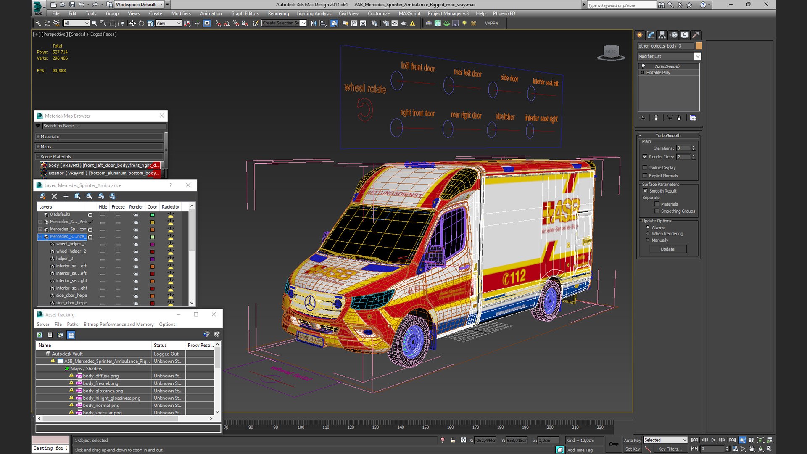807x454 pixels.
Task: Switch to the Motion command panel tab
Action: 674,35
